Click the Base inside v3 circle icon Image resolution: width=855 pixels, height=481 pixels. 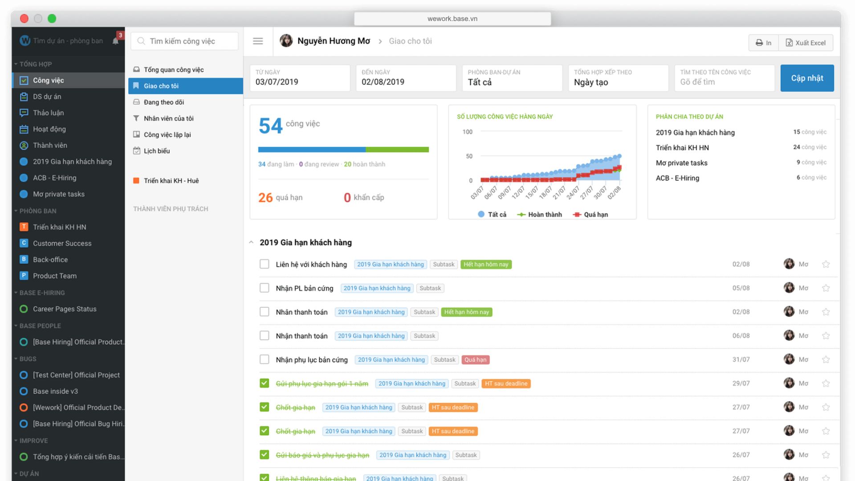coord(24,391)
